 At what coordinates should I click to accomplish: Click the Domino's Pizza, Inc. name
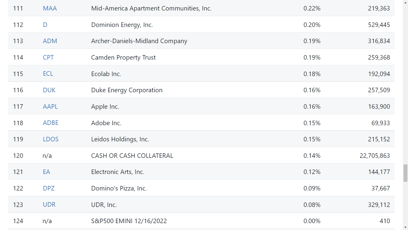tap(119, 188)
